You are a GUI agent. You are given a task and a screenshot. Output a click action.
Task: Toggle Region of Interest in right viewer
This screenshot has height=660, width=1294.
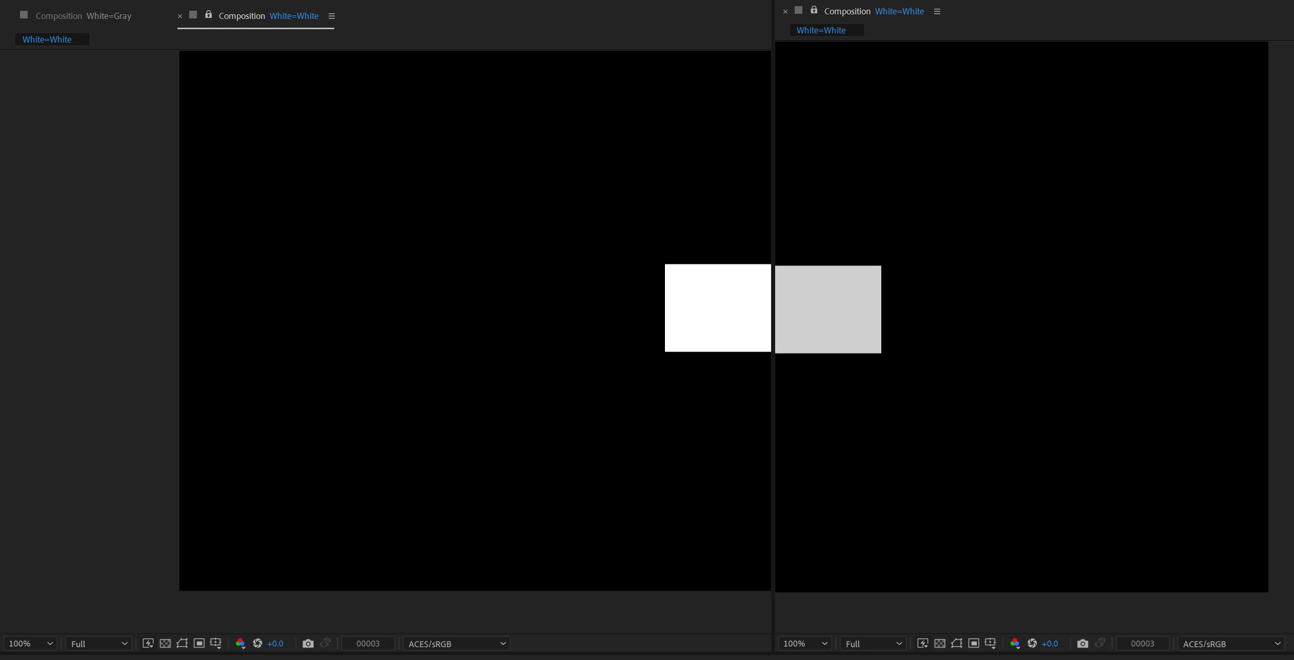pyautogui.click(x=974, y=643)
